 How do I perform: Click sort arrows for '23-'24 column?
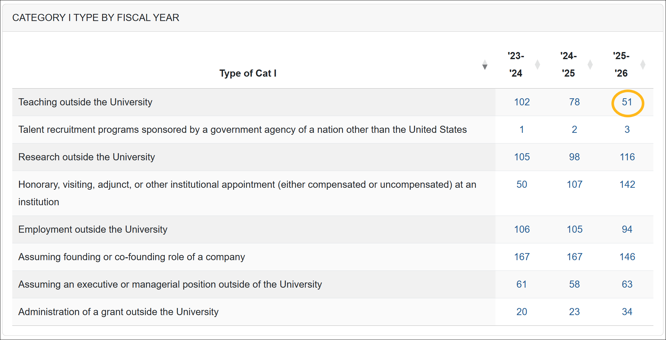(537, 65)
